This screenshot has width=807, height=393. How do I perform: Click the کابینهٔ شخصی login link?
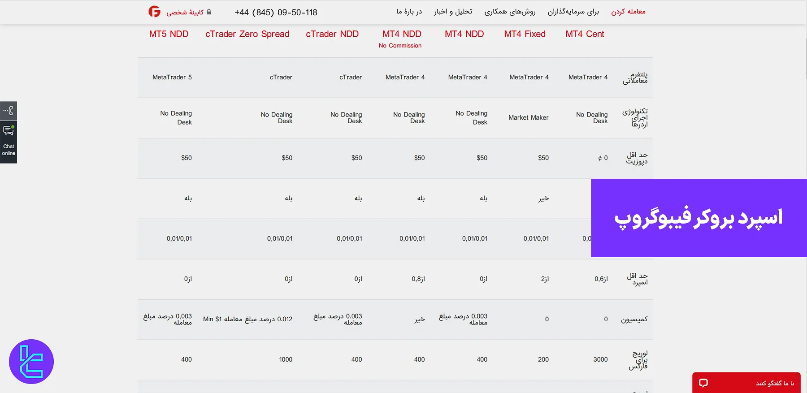[x=185, y=12]
